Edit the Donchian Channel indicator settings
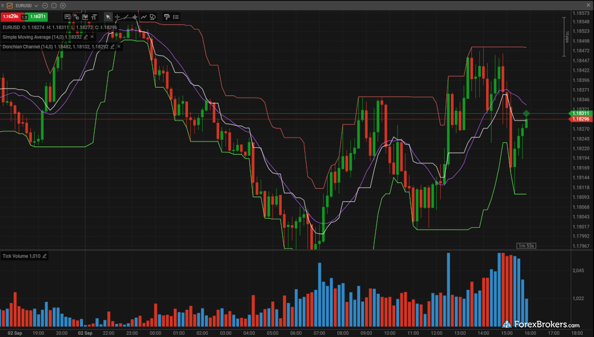Image resolution: width=594 pixels, height=337 pixels. pos(112,47)
